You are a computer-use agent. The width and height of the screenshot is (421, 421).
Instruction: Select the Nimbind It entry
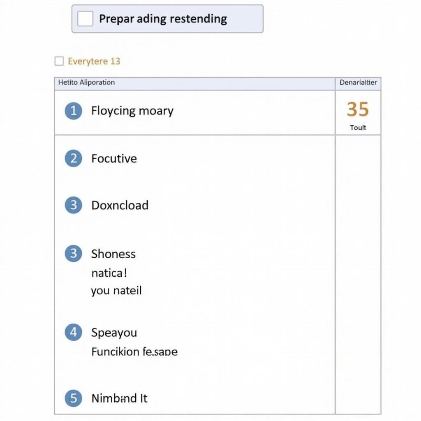[x=120, y=398]
